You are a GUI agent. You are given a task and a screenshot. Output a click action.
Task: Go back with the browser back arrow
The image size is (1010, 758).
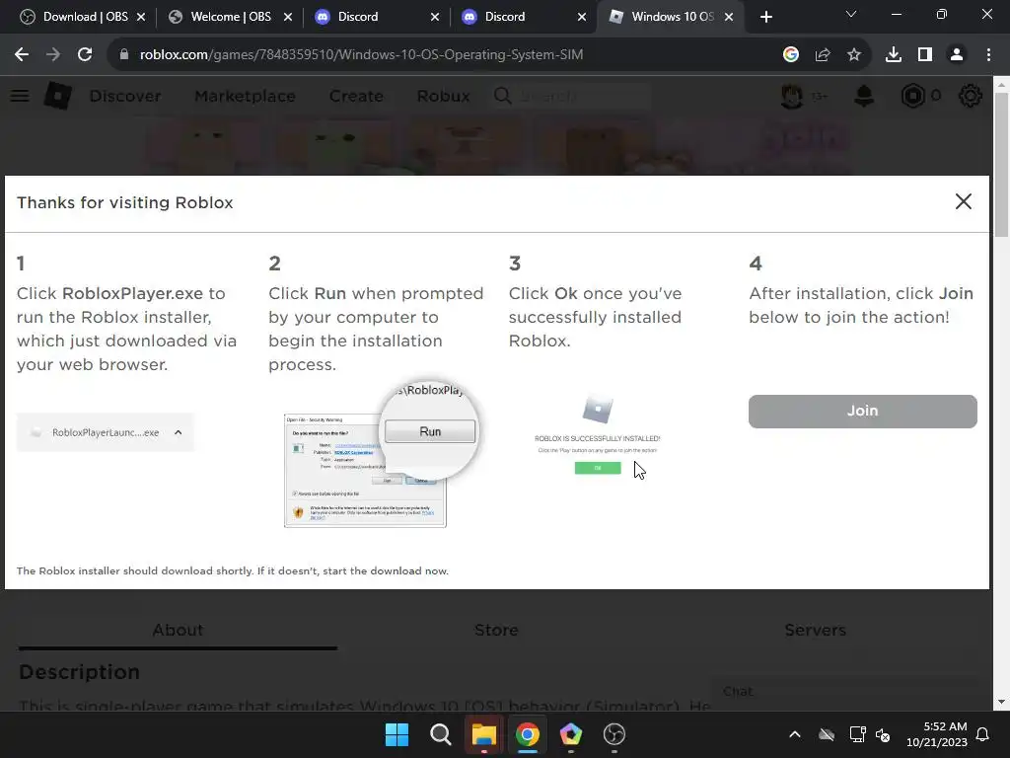(22, 55)
